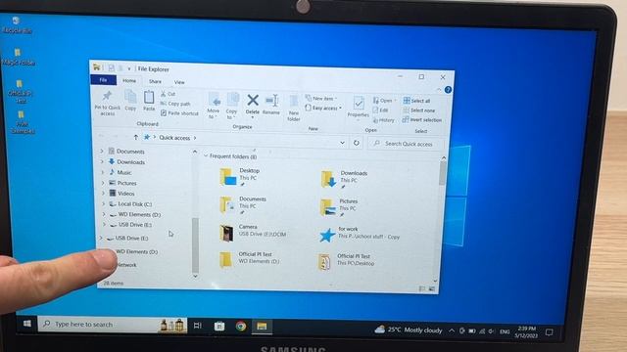Select Copy path in the ribbon
627x352 pixels.
pyautogui.click(x=175, y=104)
